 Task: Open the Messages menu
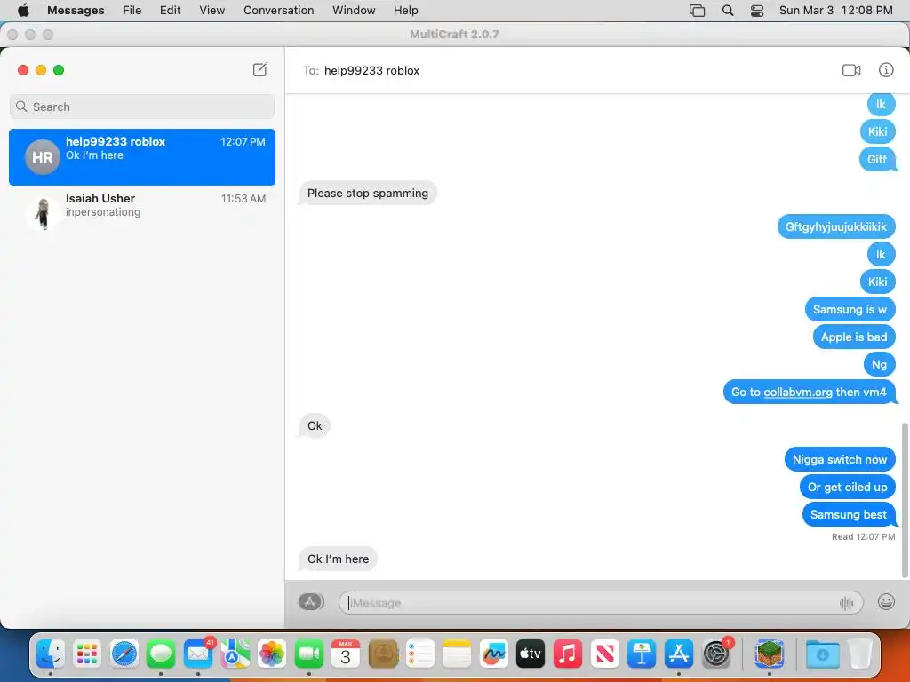pos(76,10)
